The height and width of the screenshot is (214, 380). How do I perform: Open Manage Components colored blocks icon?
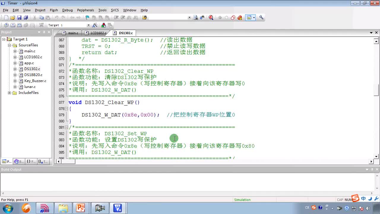point(103,25)
